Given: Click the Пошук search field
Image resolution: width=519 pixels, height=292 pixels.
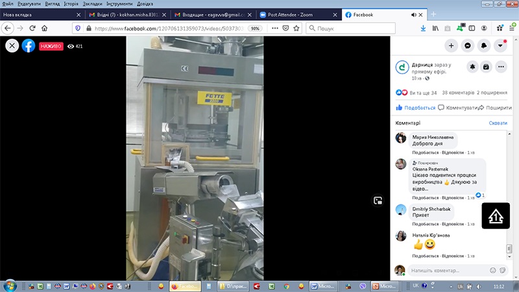Looking at the screenshot, I should coord(350,28).
